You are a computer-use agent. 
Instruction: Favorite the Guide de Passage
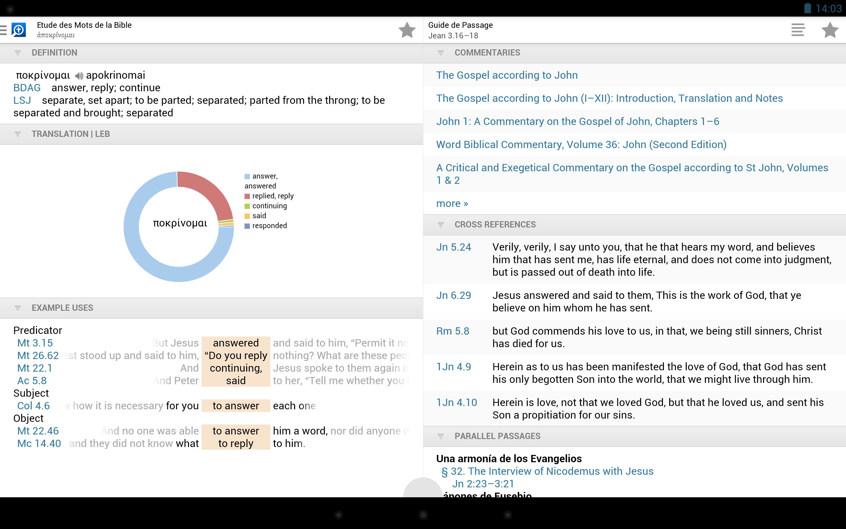829,30
